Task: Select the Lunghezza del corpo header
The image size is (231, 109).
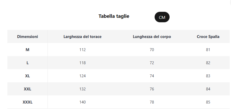Action: (152, 36)
